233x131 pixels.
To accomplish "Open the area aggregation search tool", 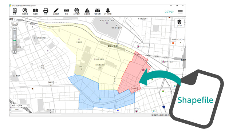I will coord(77,11).
